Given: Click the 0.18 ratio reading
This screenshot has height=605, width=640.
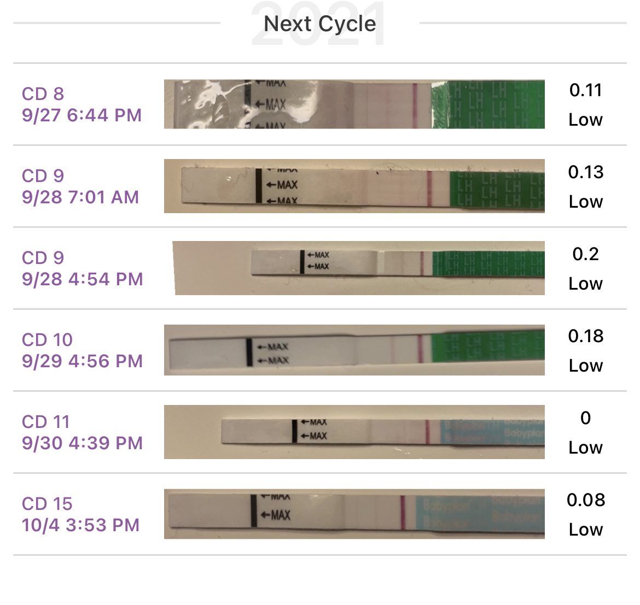Looking at the screenshot, I should [x=585, y=336].
